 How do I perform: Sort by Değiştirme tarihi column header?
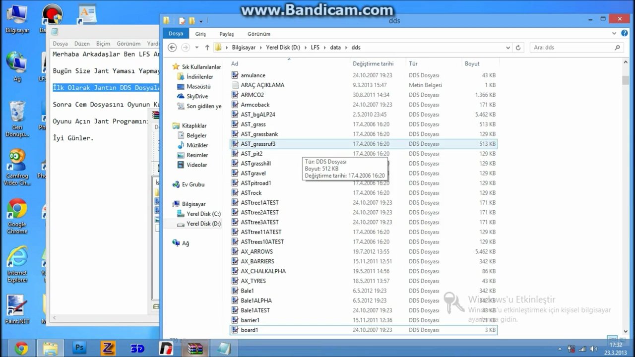click(x=378, y=63)
